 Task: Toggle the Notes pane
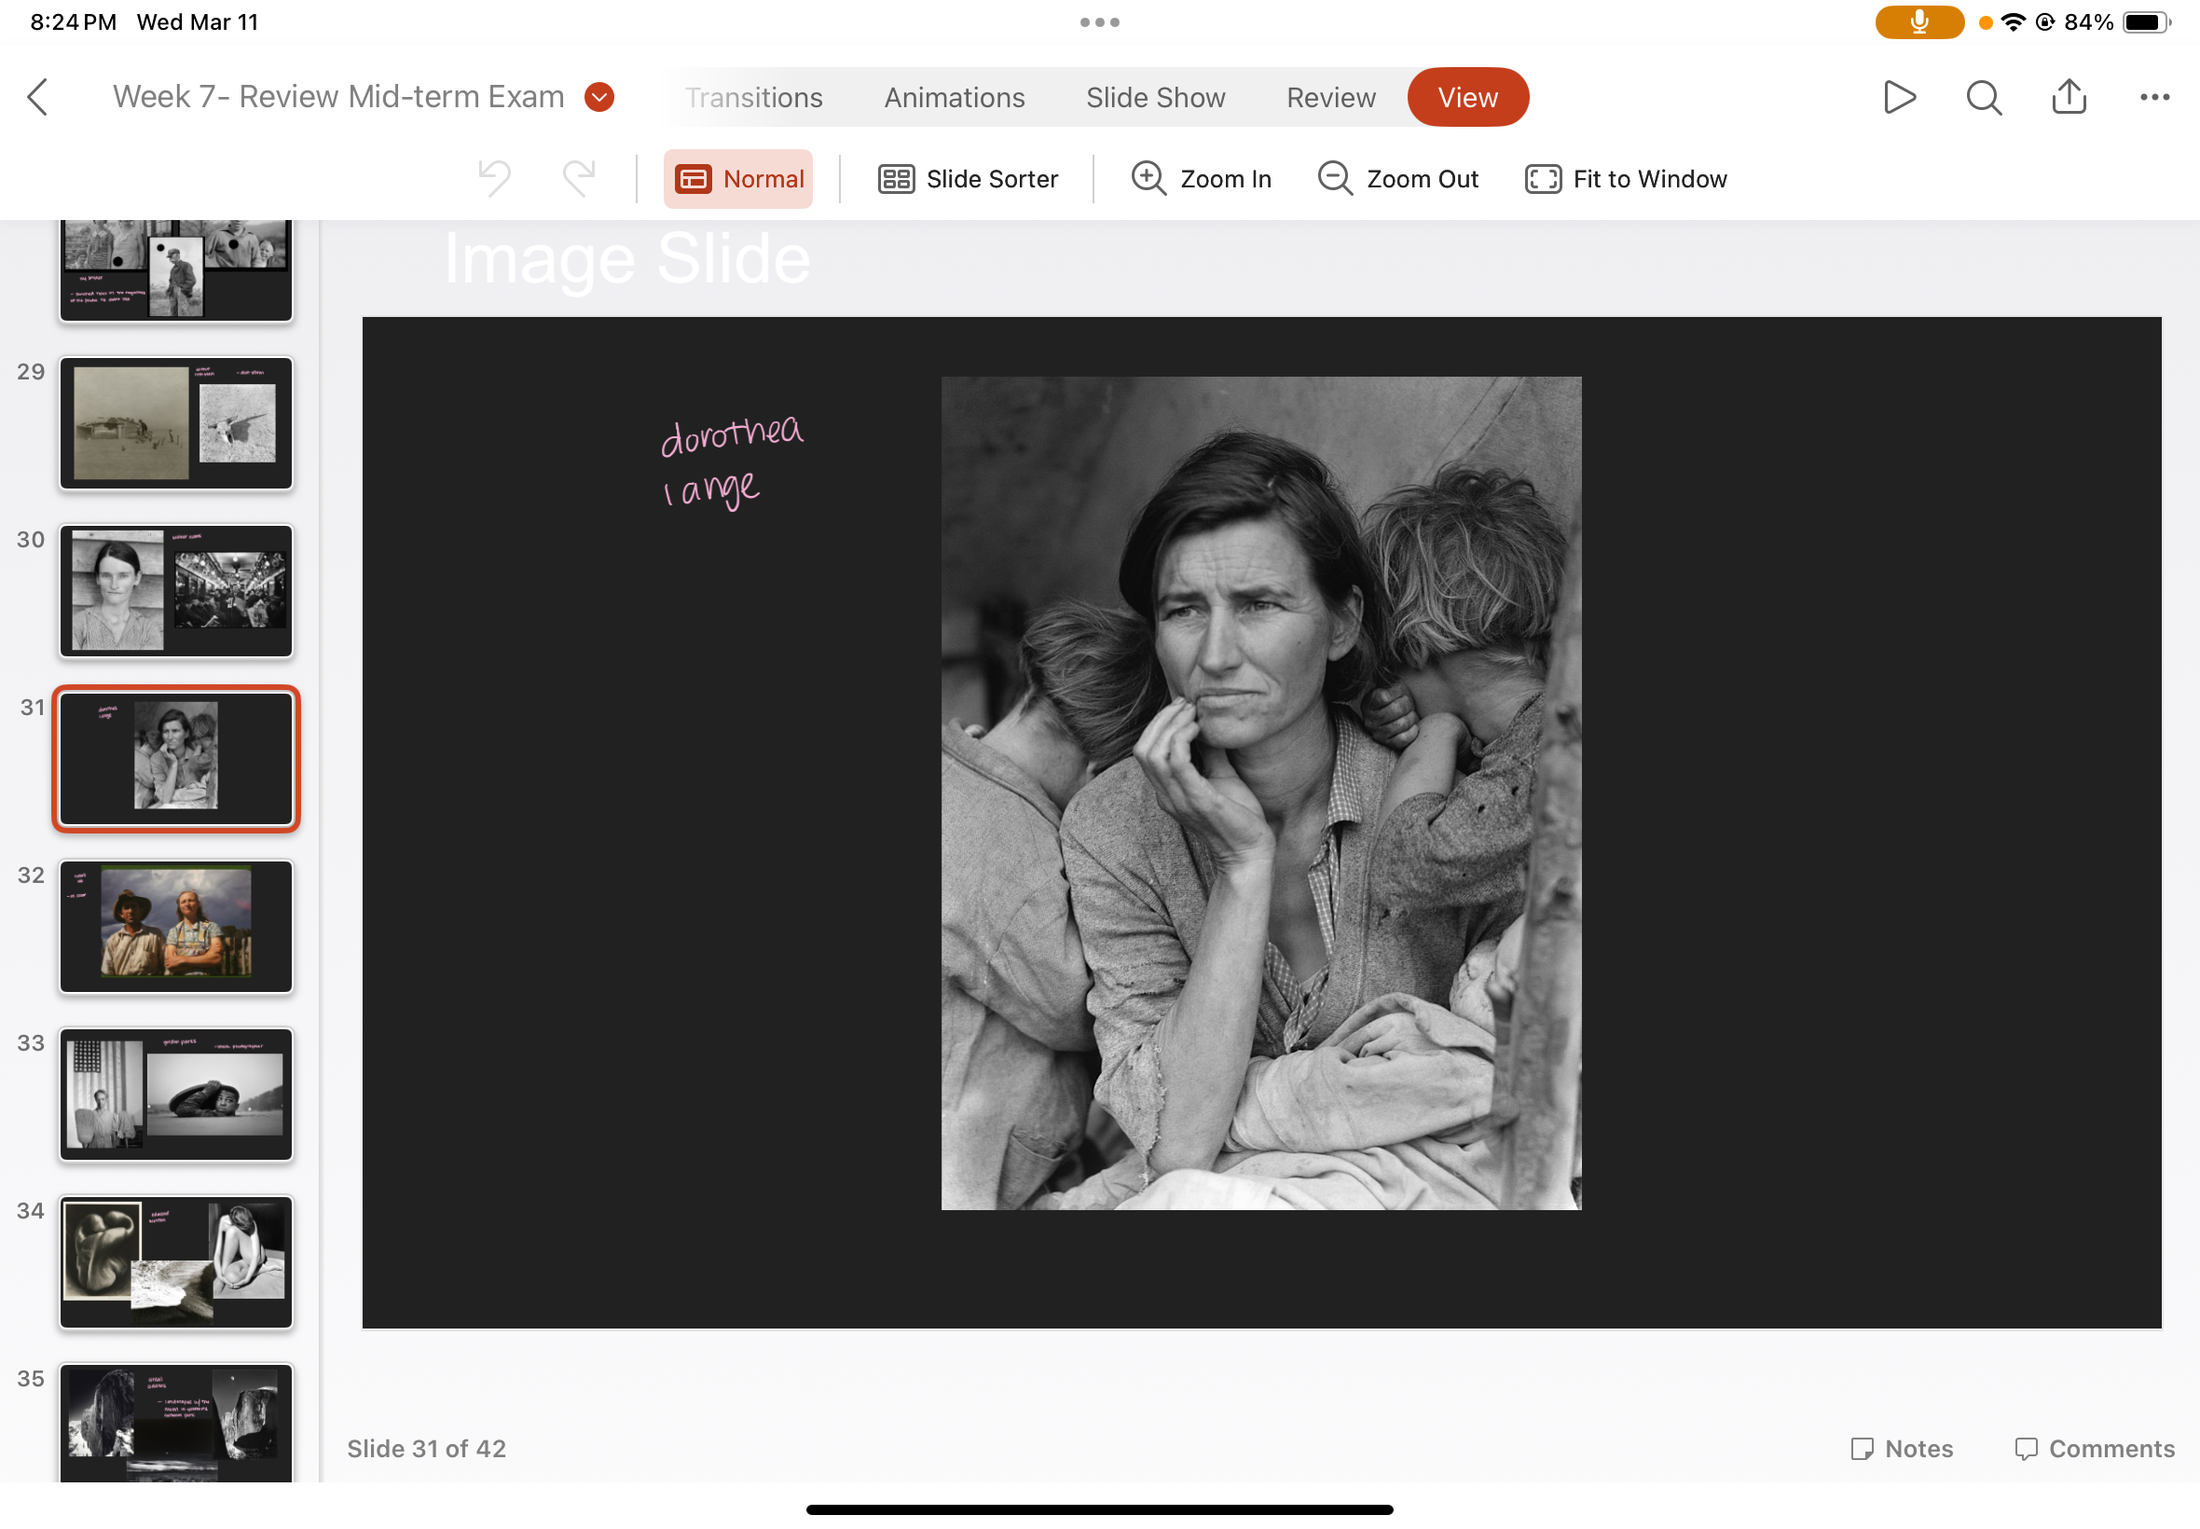(x=1901, y=1448)
